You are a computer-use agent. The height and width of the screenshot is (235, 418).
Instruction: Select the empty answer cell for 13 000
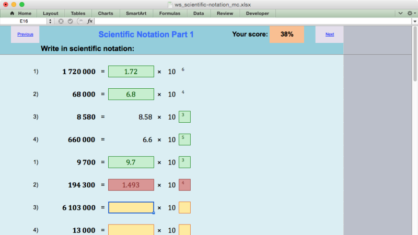(131, 230)
